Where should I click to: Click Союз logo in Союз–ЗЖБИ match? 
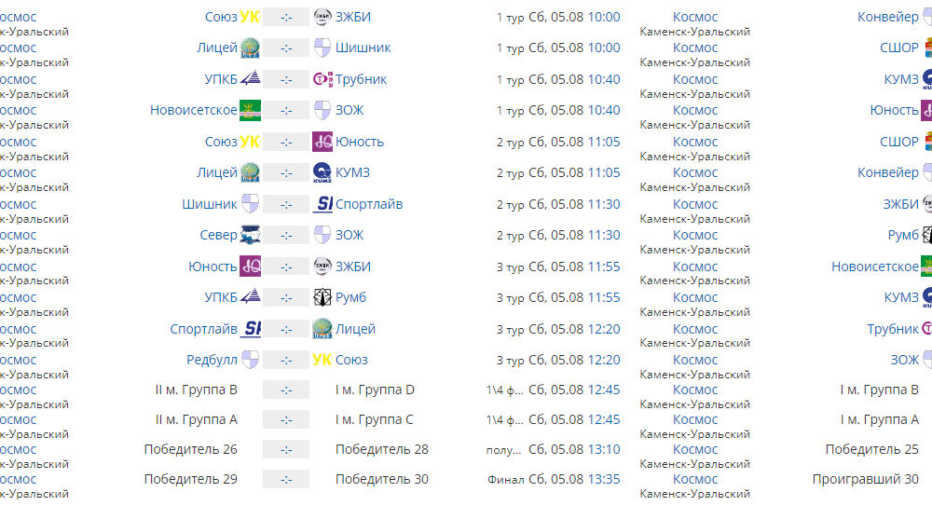pos(250,17)
